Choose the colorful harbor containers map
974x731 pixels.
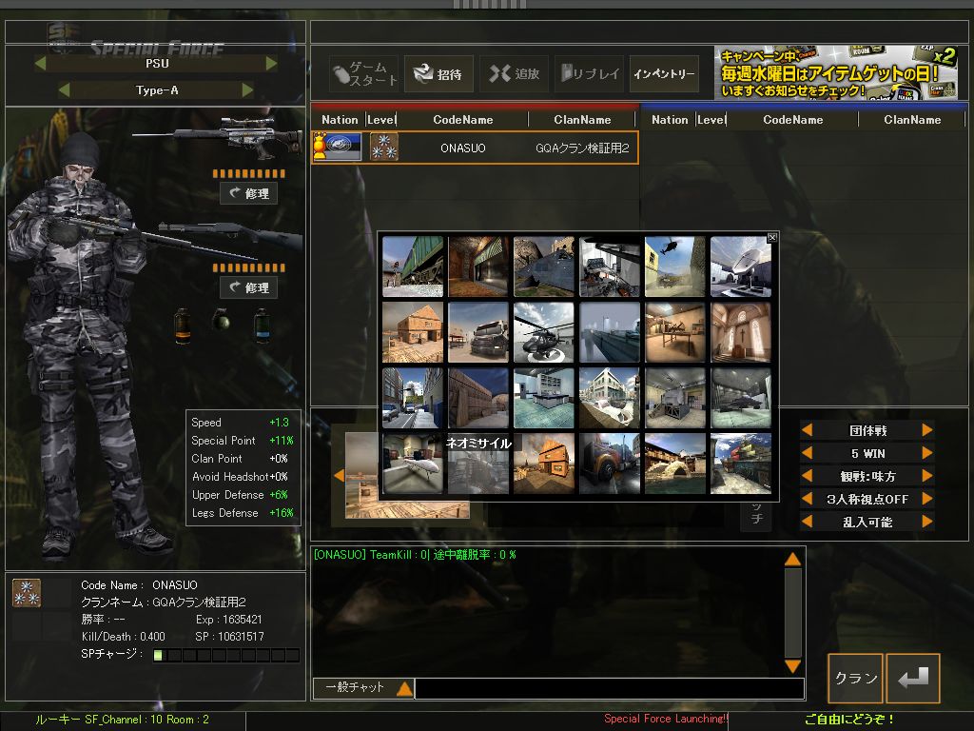tap(740, 464)
